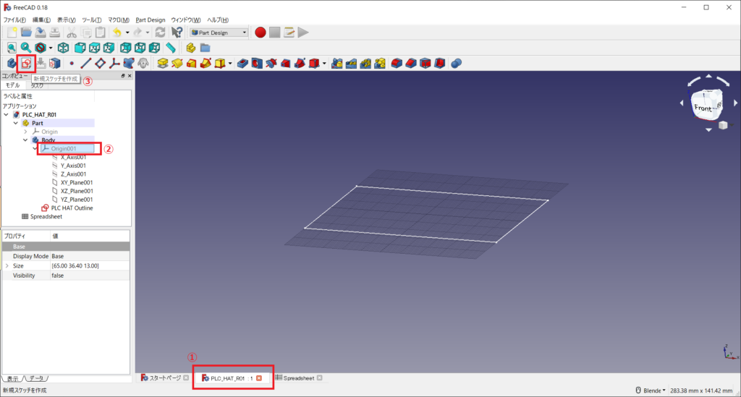Expand the Origin node under Part

25,132
